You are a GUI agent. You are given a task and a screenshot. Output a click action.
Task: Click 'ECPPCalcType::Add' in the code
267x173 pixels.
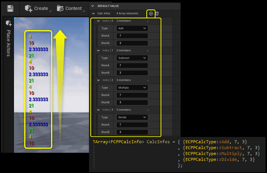(x=207, y=142)
